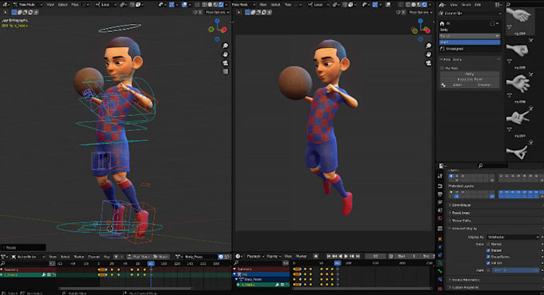
Task: Open the Armature data properties tab icon
Action: pyautogui.click(x=440, y=263)
